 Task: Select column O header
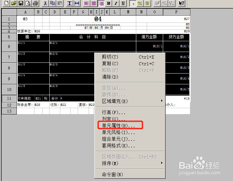pos(155,12)
